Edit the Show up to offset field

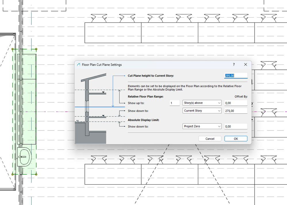[x=236, y=103]
